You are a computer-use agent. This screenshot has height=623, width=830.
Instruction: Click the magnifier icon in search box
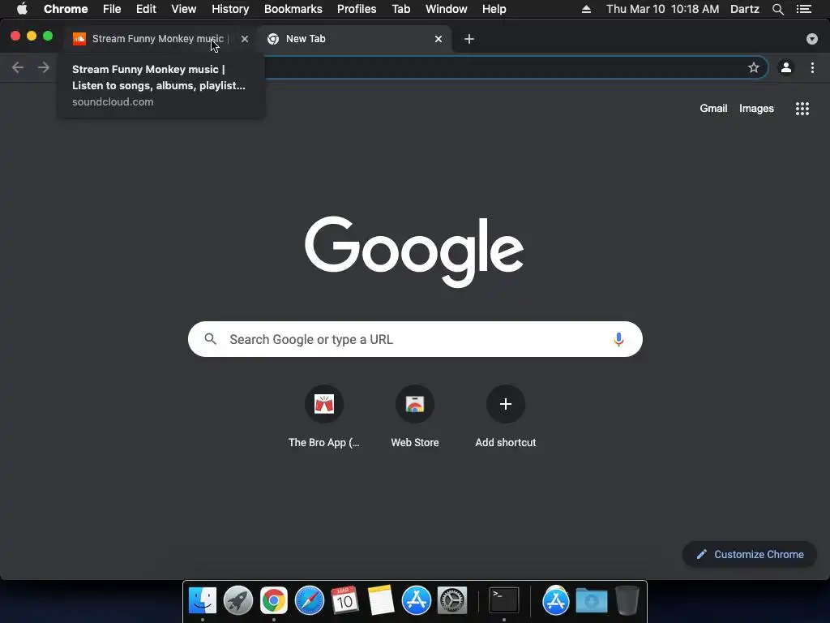[210, 339]
